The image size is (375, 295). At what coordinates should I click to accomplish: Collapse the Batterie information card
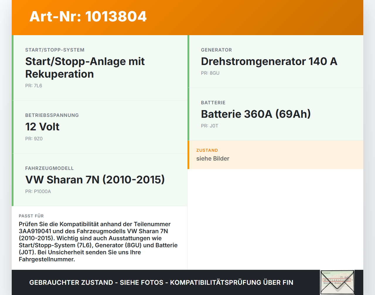[275, 114]
